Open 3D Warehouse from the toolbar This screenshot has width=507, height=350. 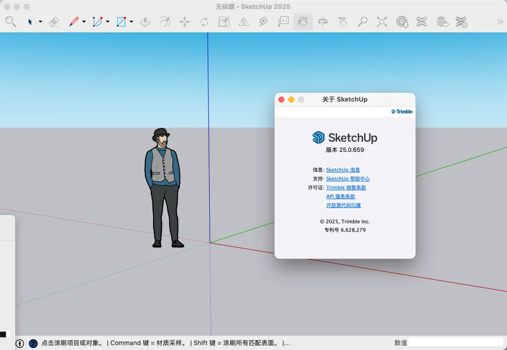402,22
